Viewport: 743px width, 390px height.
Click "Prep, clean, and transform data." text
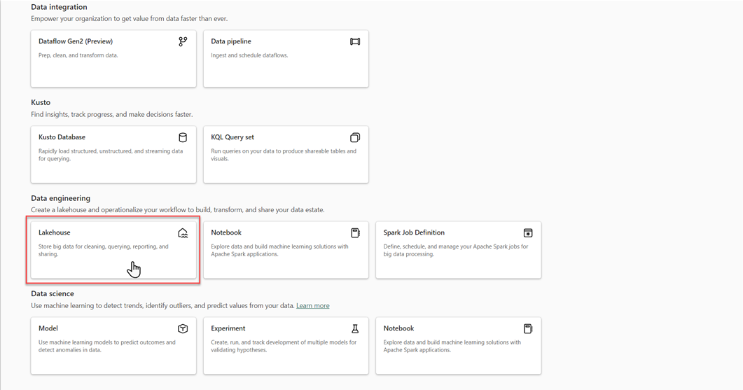click(78, 55)
